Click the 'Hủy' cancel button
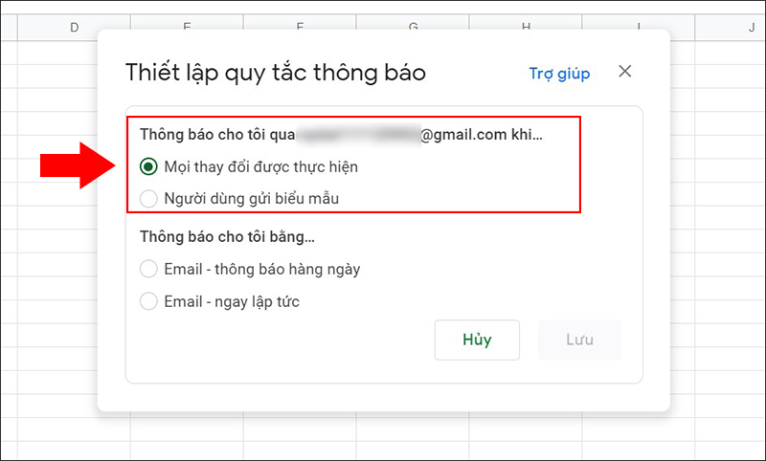The height and width of the screenshot is (461, 766). click(x=477, y=340)
